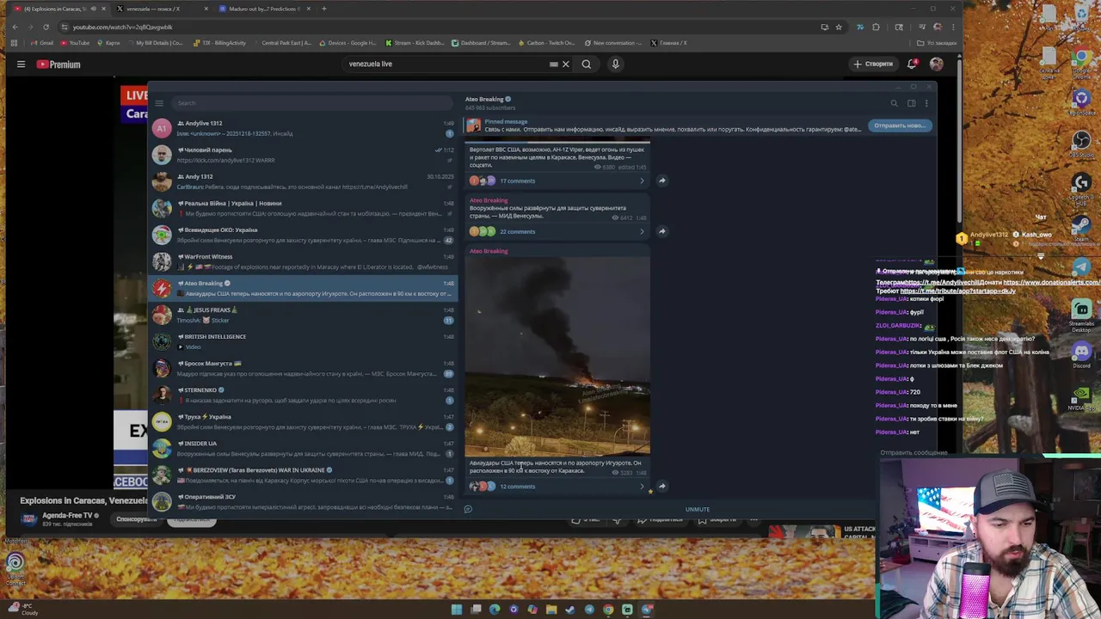Select the WarFront Witness channel

click(303, 261)
